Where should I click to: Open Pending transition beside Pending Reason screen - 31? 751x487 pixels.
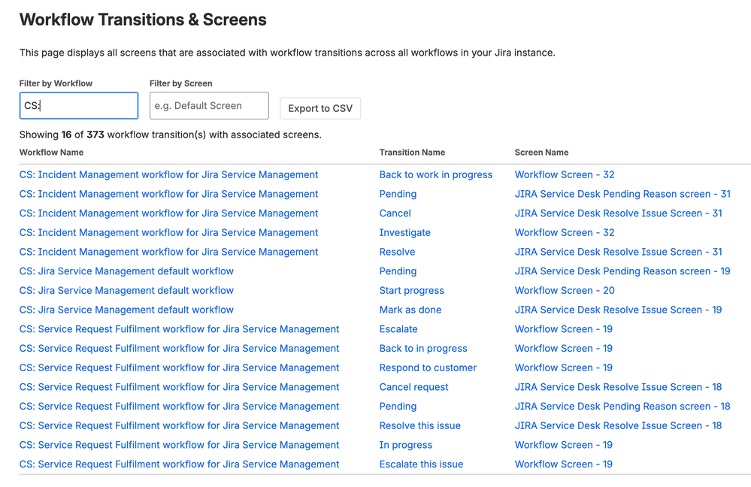click(x=398, y=194)
